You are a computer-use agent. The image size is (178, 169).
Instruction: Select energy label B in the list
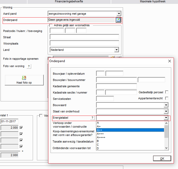tap(130, 141)
